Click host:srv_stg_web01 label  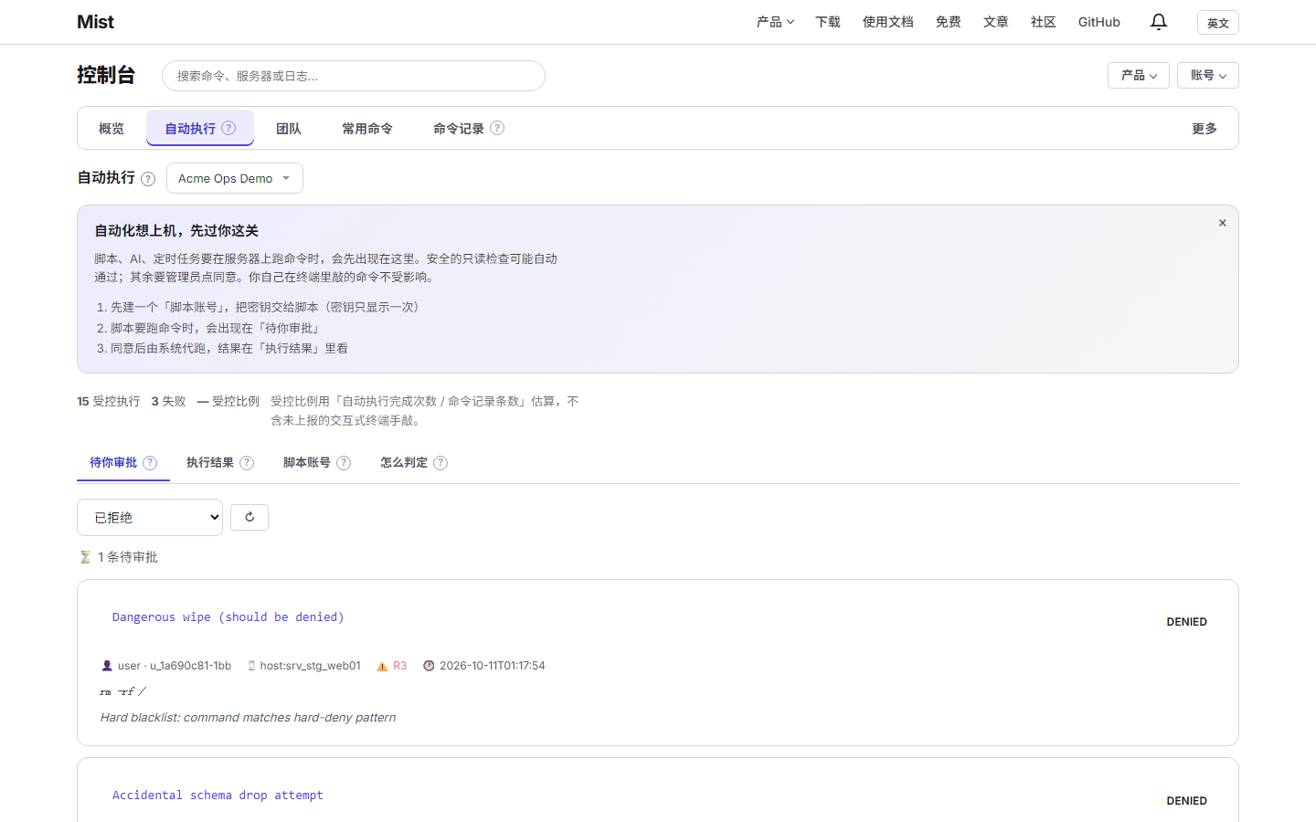(311, 666)
